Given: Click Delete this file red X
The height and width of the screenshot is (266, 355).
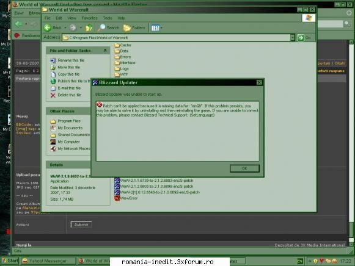Looking at the screenshot, I should 53,95.
